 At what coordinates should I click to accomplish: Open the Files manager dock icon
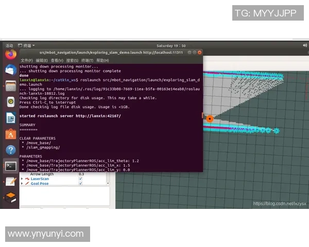click(x=10, y=85)
